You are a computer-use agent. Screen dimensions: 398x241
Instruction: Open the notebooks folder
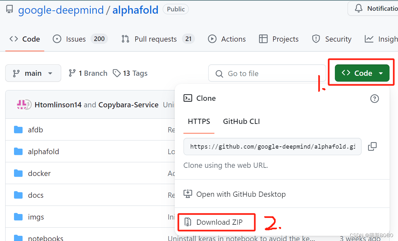[46, 238]
